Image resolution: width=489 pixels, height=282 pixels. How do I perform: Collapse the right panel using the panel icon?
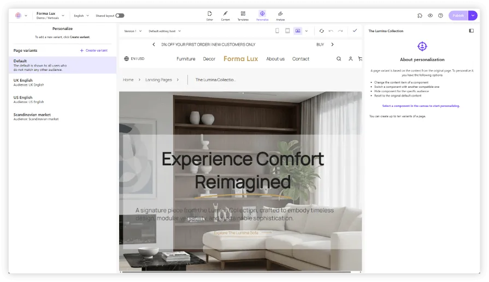pyautogui.click(x=471, y=31)
